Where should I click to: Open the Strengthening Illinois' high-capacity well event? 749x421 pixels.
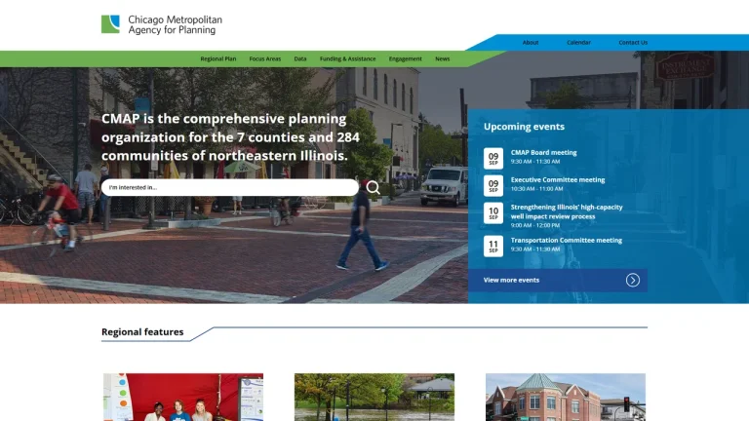tap(567, 211)
